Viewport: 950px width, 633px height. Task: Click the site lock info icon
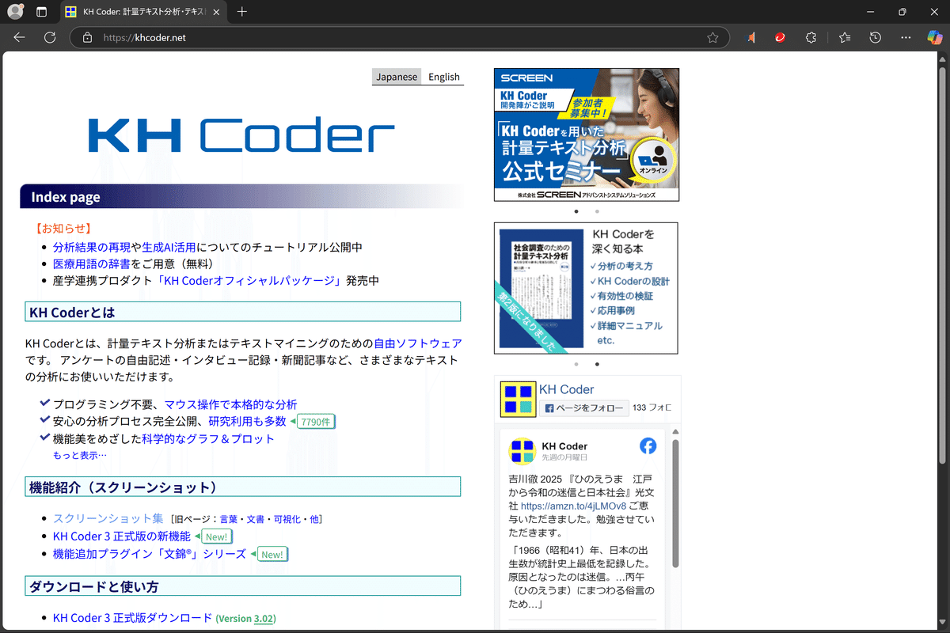(88, 37)
